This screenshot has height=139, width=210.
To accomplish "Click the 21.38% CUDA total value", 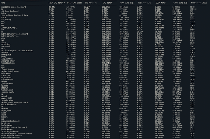I will click(140, 32).
